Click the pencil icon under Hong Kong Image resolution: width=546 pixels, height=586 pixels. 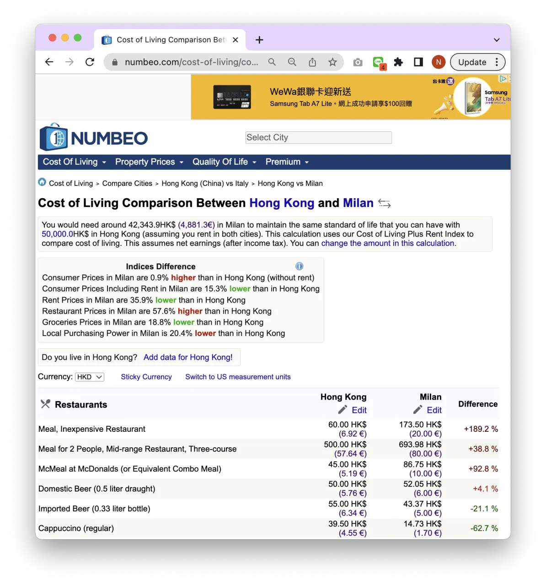pyautogui.click(x=343, y=410)
